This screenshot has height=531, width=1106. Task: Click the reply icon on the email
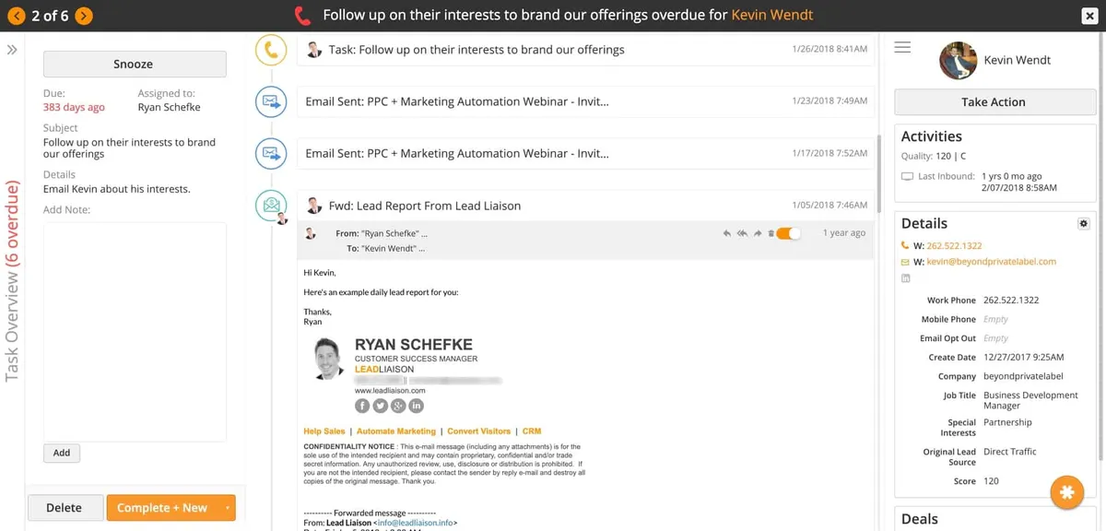[x=727, y=234]
